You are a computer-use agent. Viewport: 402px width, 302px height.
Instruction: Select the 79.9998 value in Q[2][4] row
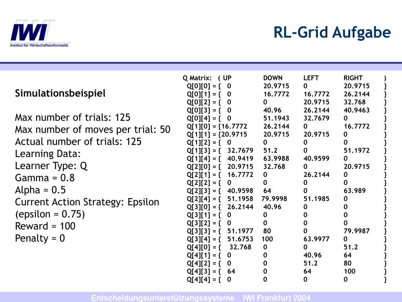pos(274,199)
